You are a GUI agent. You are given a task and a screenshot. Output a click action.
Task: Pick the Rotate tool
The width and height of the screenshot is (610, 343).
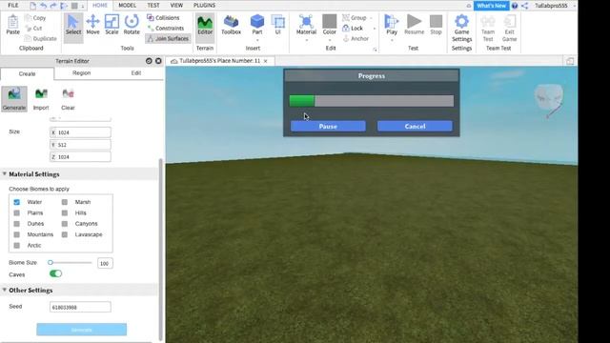[x=132, y=25]
